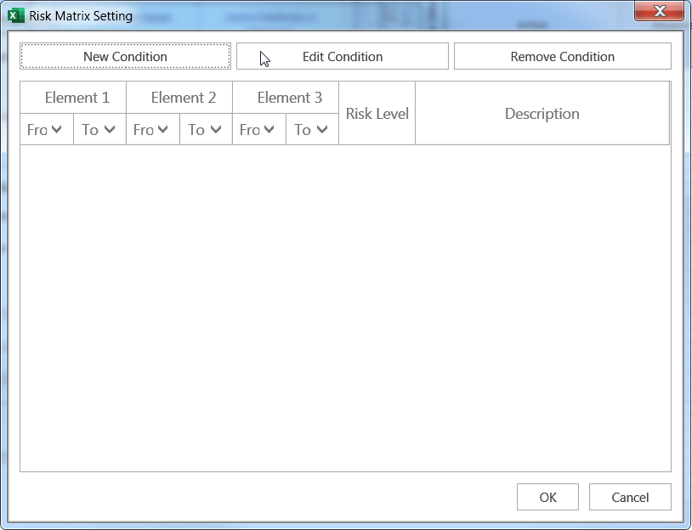Expand the From dropdown under Element 2
Viewport: 692px width, 530px height.
pos(163,130)
